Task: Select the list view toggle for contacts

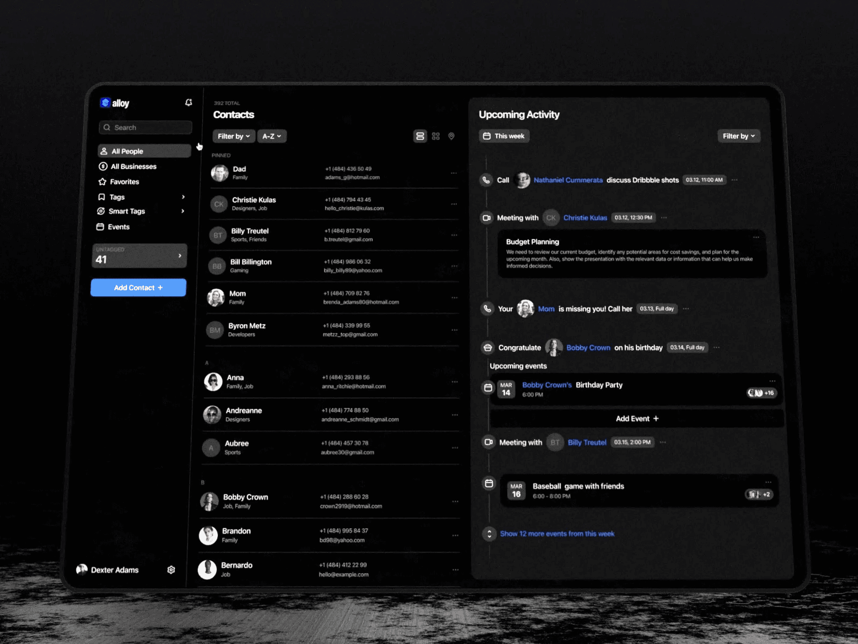Action: [x=420, y=136]
